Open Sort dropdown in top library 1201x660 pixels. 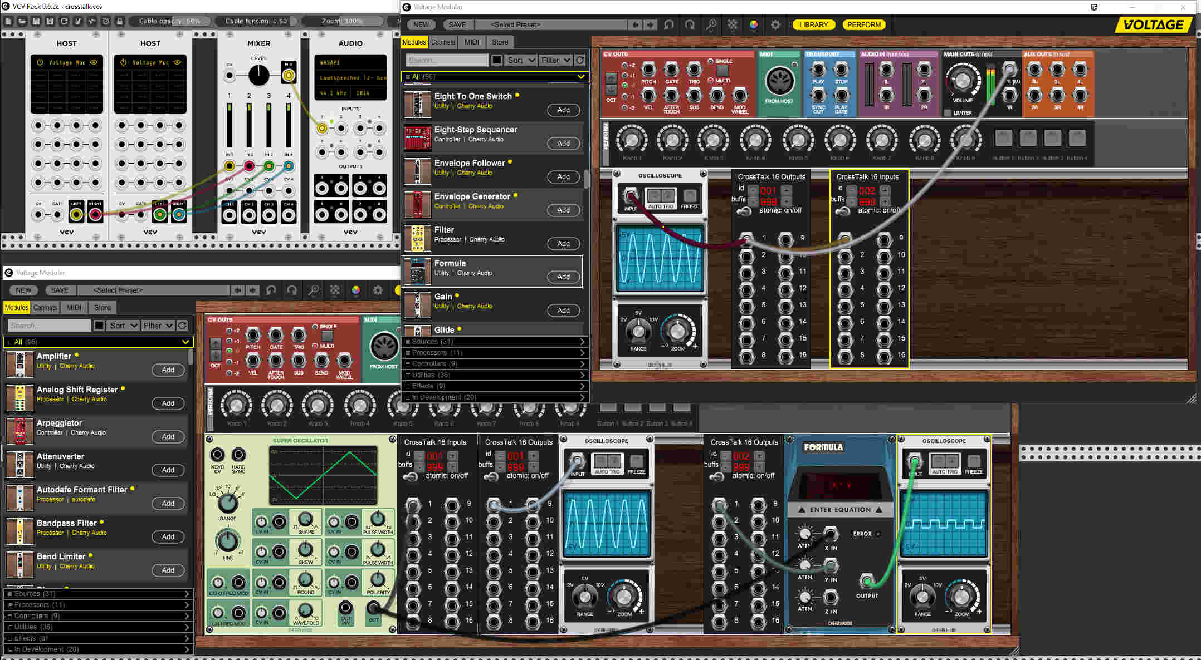pos(521,60)
